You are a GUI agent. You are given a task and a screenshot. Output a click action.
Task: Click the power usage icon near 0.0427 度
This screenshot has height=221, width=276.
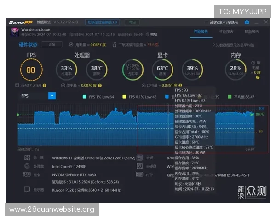pos(71,44)
